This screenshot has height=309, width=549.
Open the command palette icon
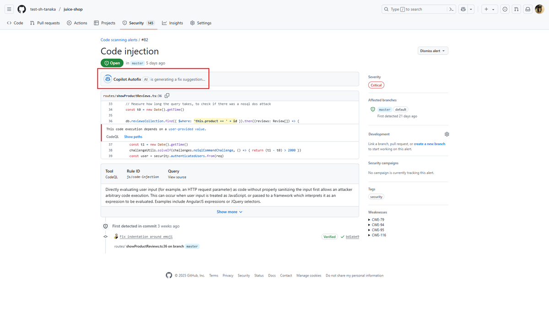tap(452, 9)
